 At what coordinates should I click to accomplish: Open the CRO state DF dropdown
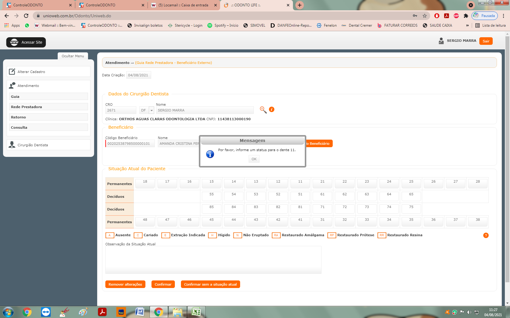point(151,110)
